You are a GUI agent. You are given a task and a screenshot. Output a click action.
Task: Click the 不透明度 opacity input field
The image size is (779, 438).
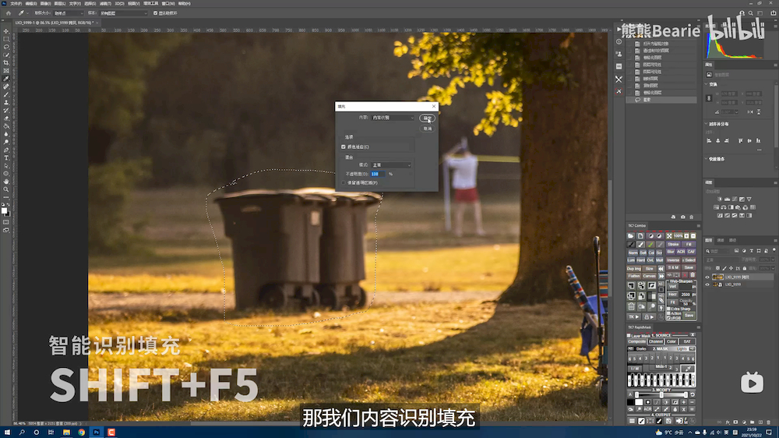378,174
